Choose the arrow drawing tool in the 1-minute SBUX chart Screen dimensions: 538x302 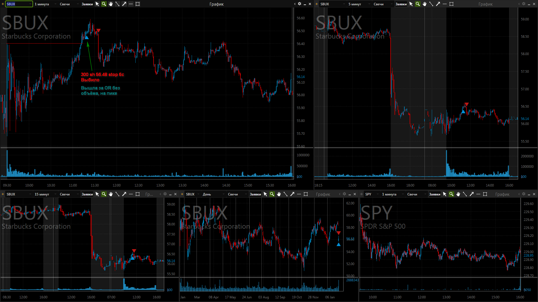coord(124,4)
